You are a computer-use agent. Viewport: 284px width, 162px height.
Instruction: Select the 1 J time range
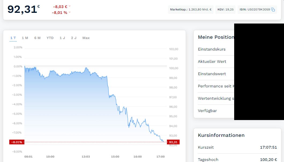62,38
